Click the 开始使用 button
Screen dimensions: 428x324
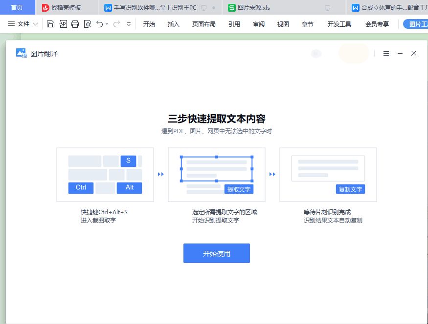click(217, 253)
